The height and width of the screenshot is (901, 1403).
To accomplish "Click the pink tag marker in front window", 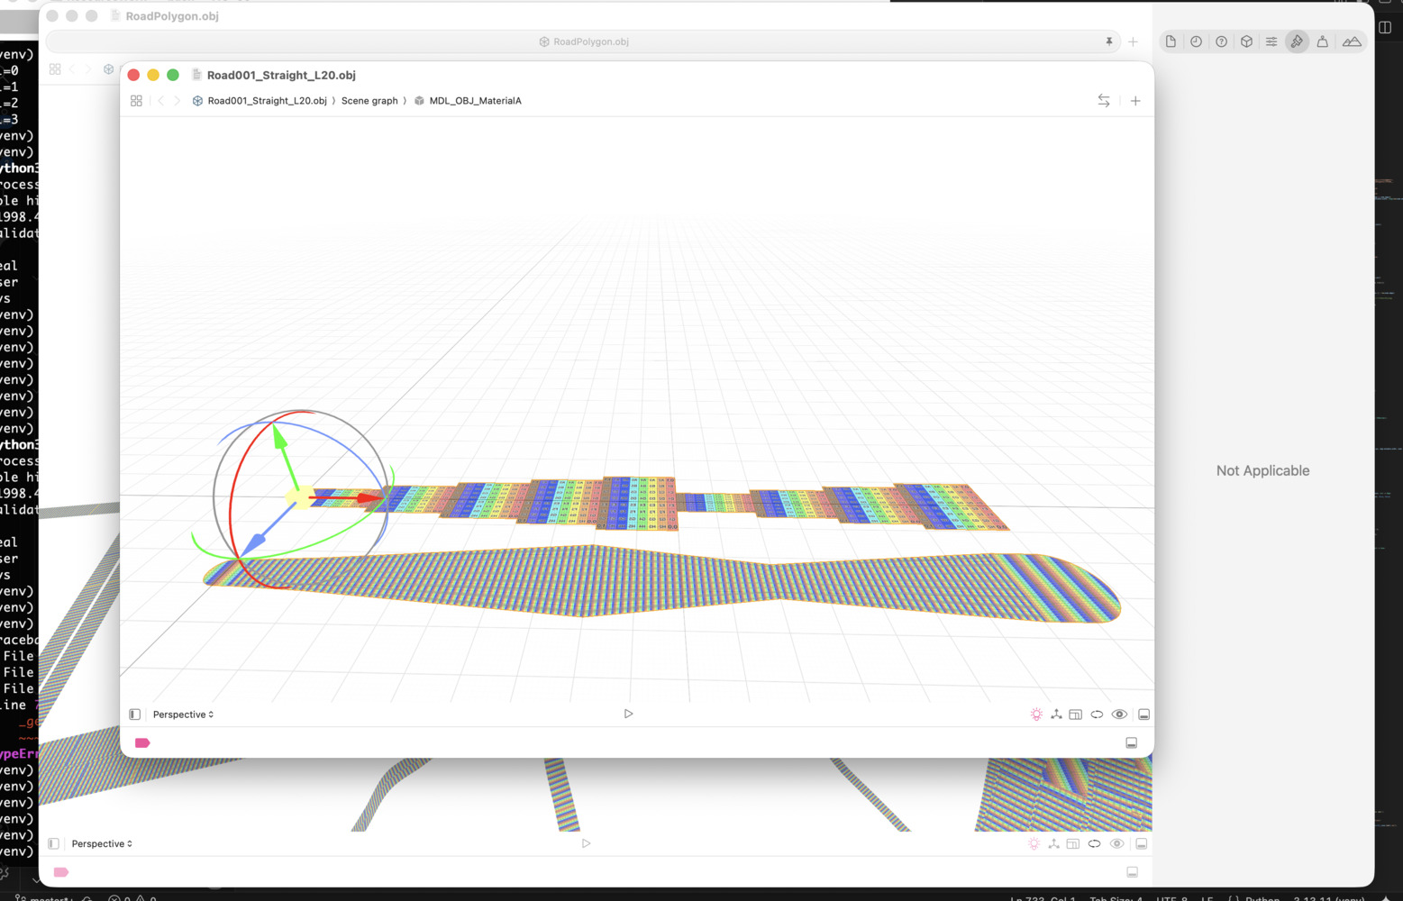I will coord(142,743).
